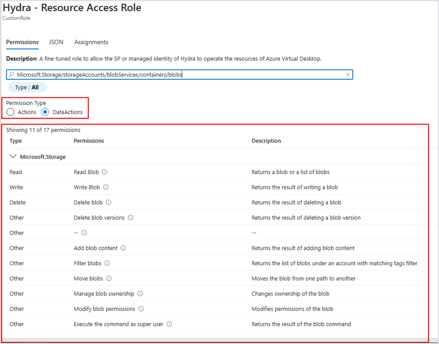Screen dimensions: 439x344
Task: Click Move blobs permission text
Action: 89,278
